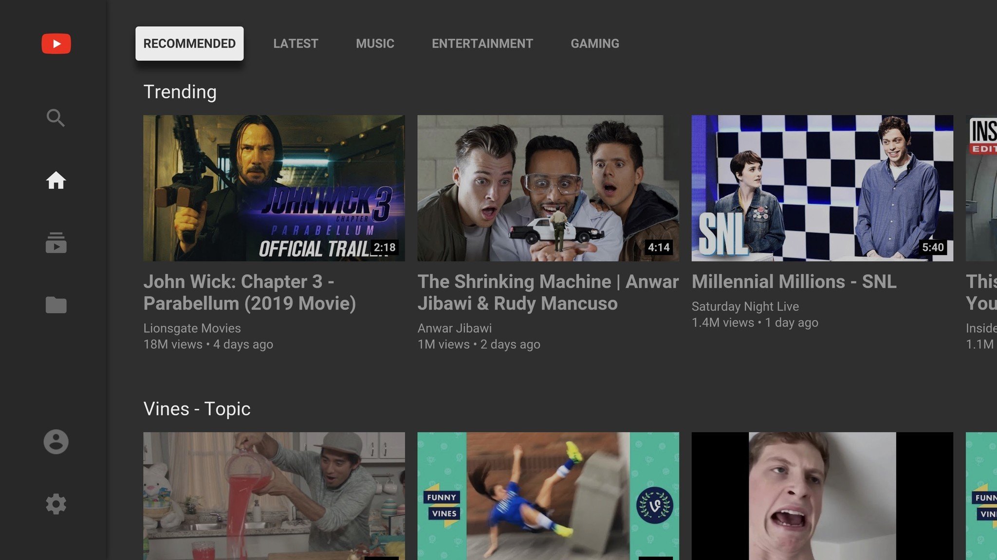Open the settings gear icon
Screen dimensions: 997x560
click(x=55, y=504)
